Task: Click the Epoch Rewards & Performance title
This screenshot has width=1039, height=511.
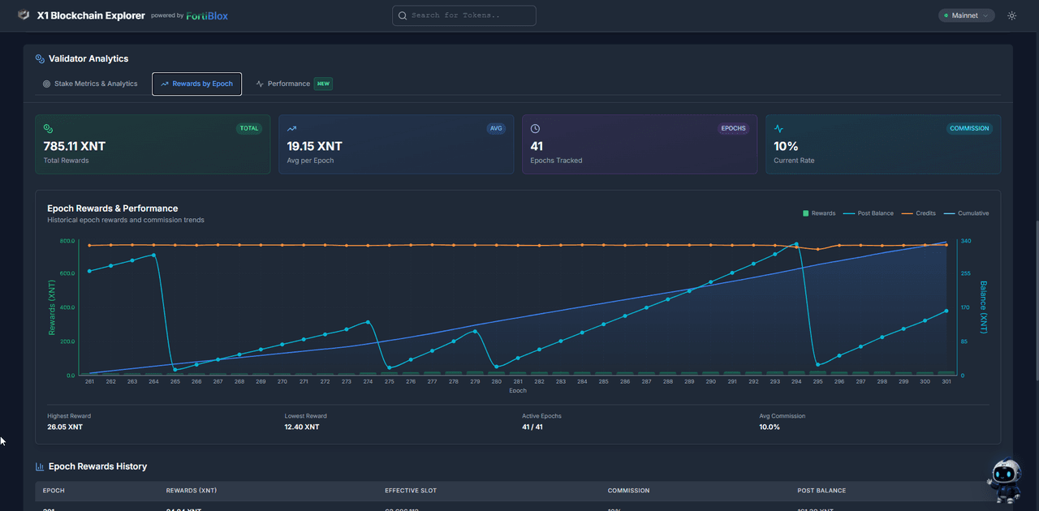Action: [x=113, y=208]
